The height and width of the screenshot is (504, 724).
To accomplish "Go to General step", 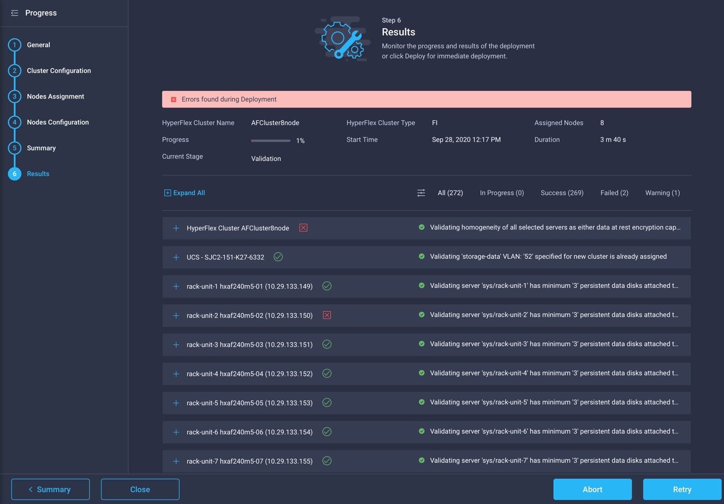I will 39,45.
